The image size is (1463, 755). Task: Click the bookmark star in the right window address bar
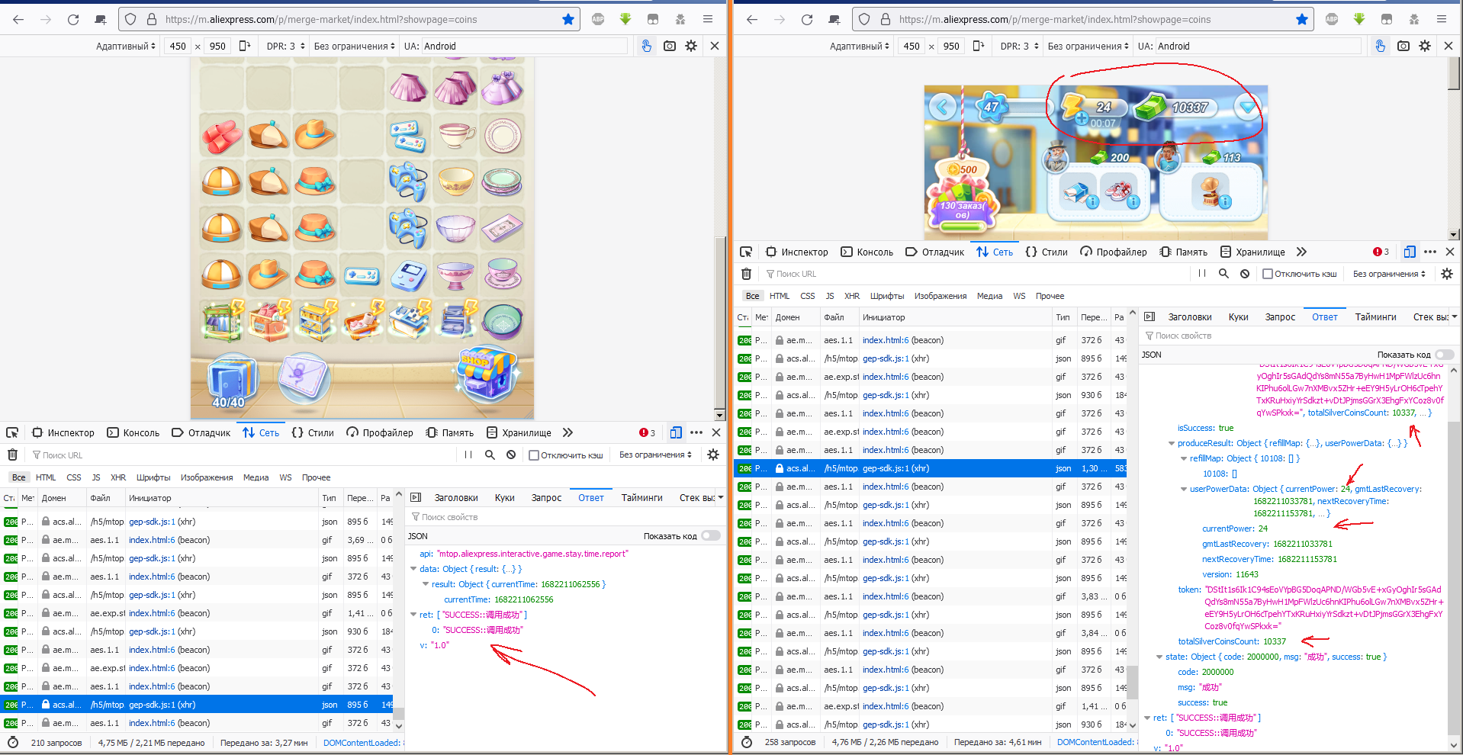point(1302,20)
